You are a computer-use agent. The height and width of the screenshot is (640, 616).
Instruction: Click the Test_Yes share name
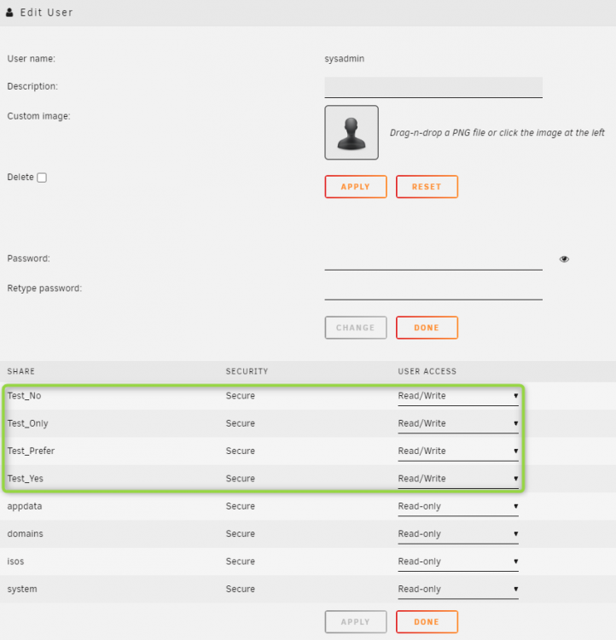(x=26, y=479)
